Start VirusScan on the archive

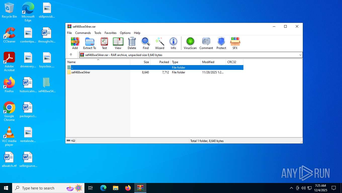pos(190,43)
